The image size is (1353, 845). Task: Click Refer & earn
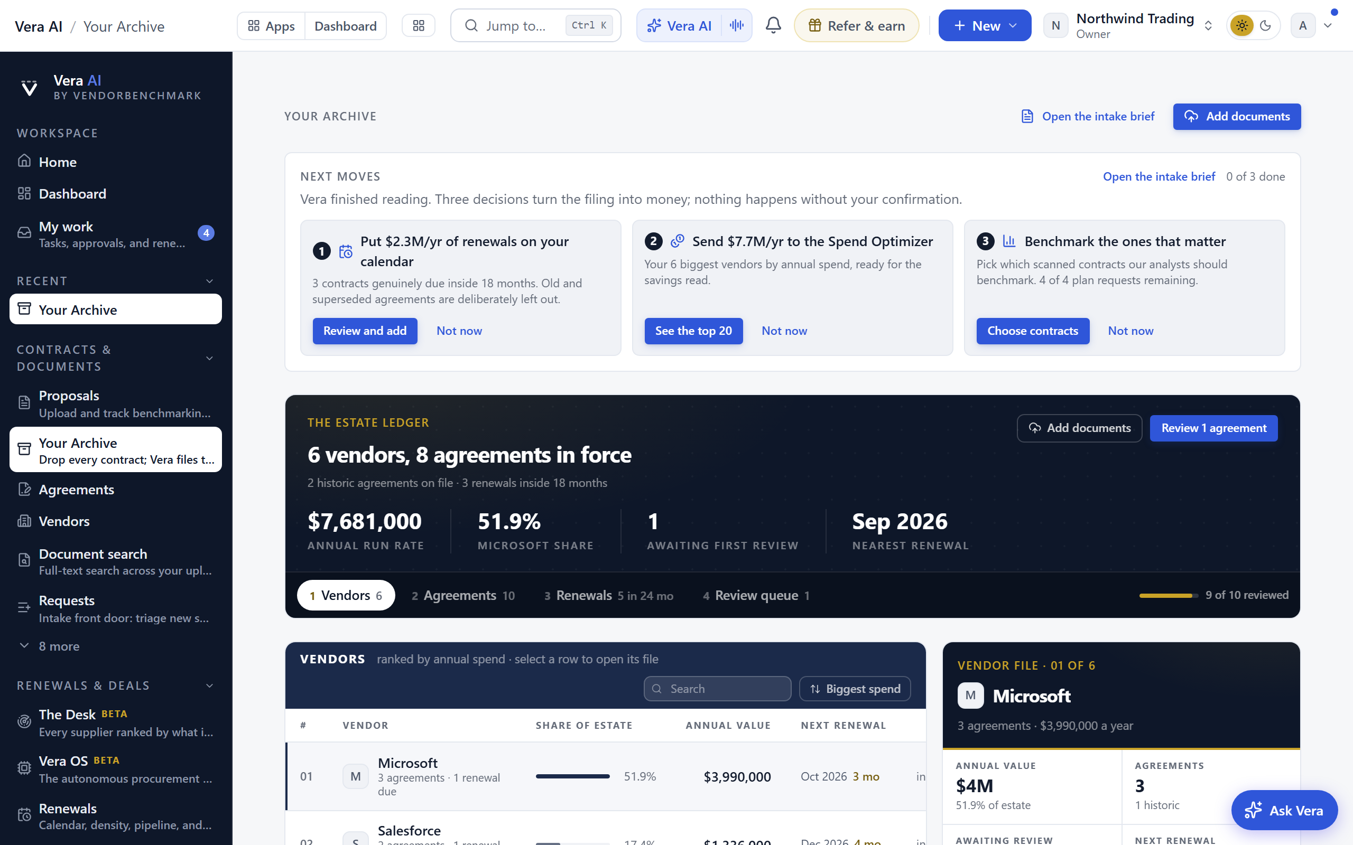(857, 26)
